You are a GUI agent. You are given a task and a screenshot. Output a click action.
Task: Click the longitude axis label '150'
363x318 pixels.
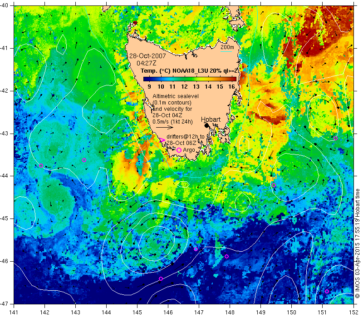(x=291, y=312)
